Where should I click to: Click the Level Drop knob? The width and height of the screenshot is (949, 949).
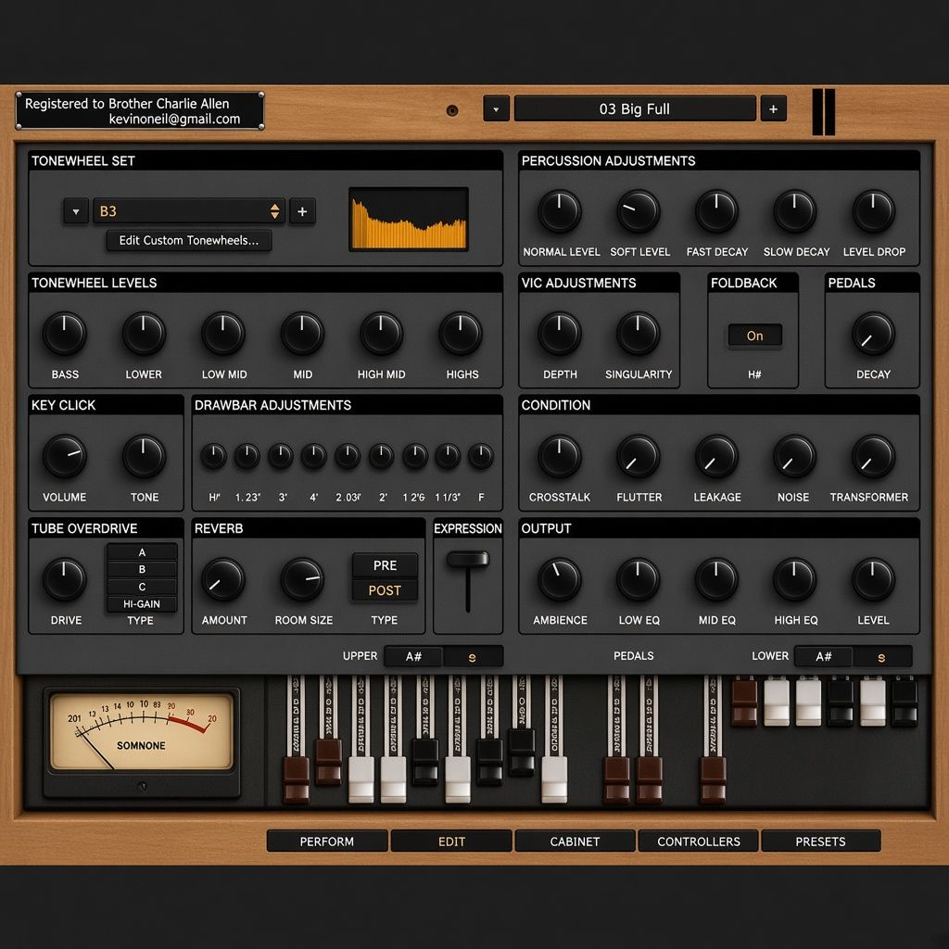873,211
